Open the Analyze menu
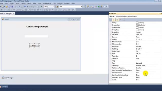 (x=60, y=4)
